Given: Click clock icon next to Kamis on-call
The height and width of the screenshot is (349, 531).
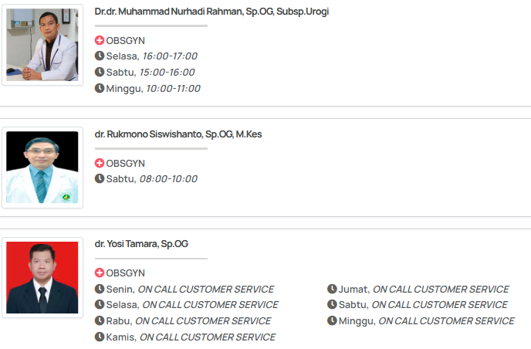Looking at the screenshot, I should (100, 337).
